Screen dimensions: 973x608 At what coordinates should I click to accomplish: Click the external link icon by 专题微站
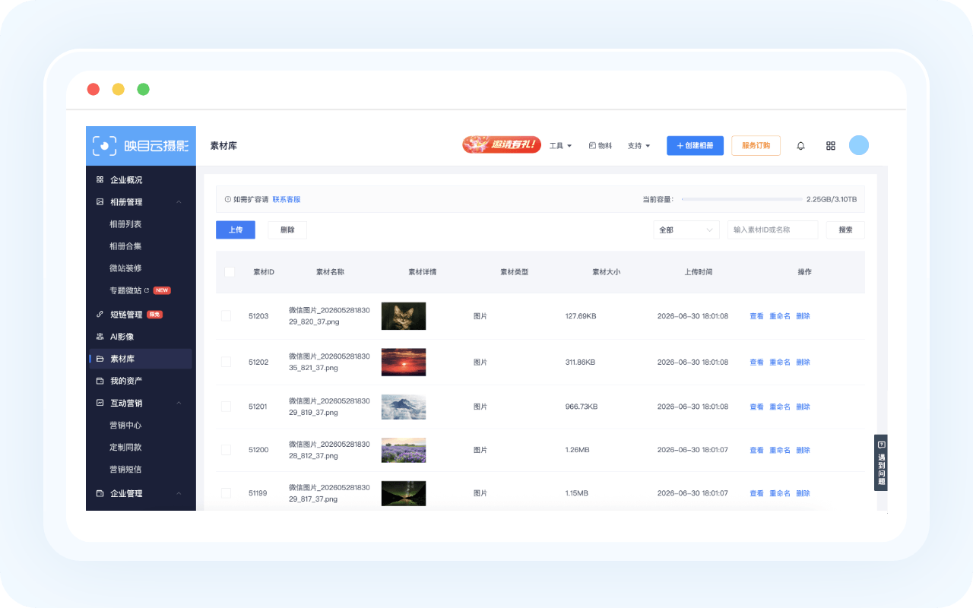point(147,290)
